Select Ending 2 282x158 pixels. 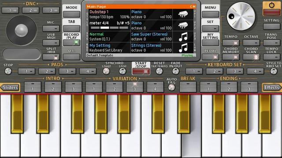pyautogui.click(x=229, y=87)
